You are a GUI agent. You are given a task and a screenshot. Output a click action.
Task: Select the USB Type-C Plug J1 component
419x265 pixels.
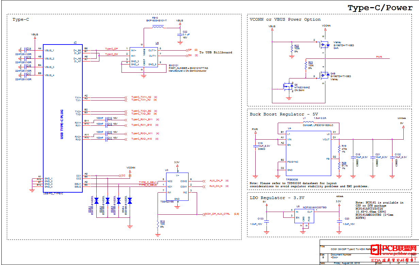click(x=63, y=118)
